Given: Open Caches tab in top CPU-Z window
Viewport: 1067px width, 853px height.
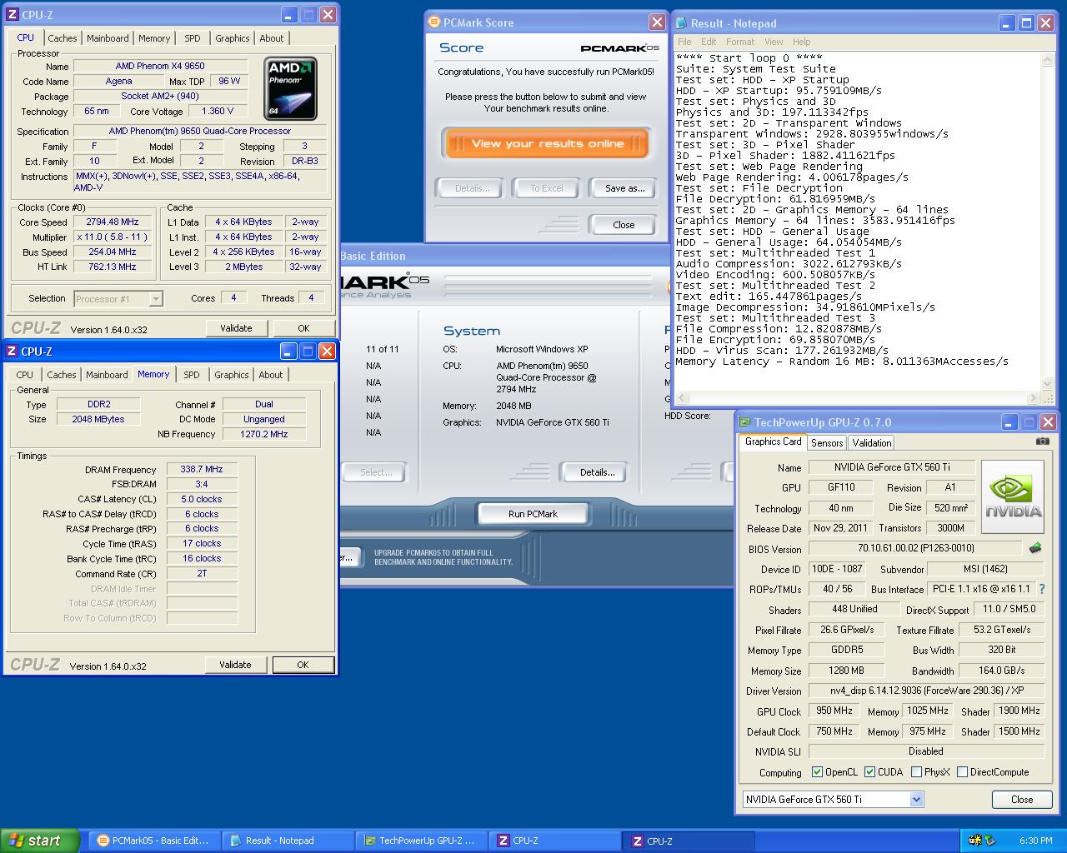Looking at the screenshot, I should (x=63, y=38).
